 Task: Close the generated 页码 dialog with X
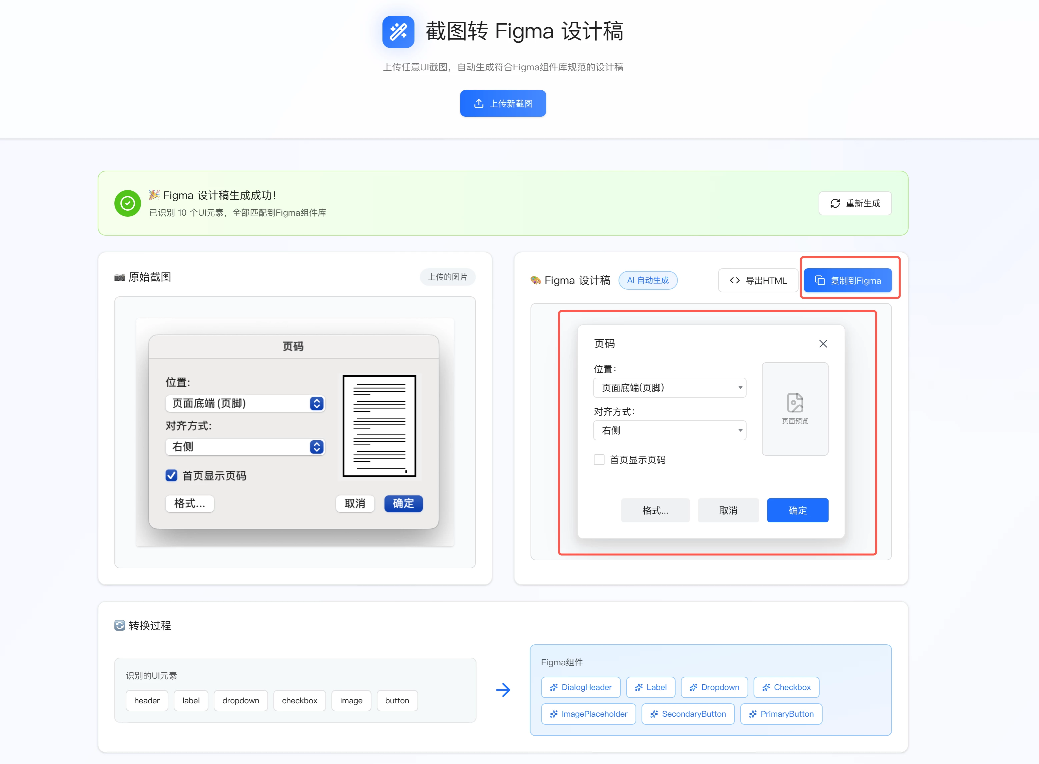(823, 344)
